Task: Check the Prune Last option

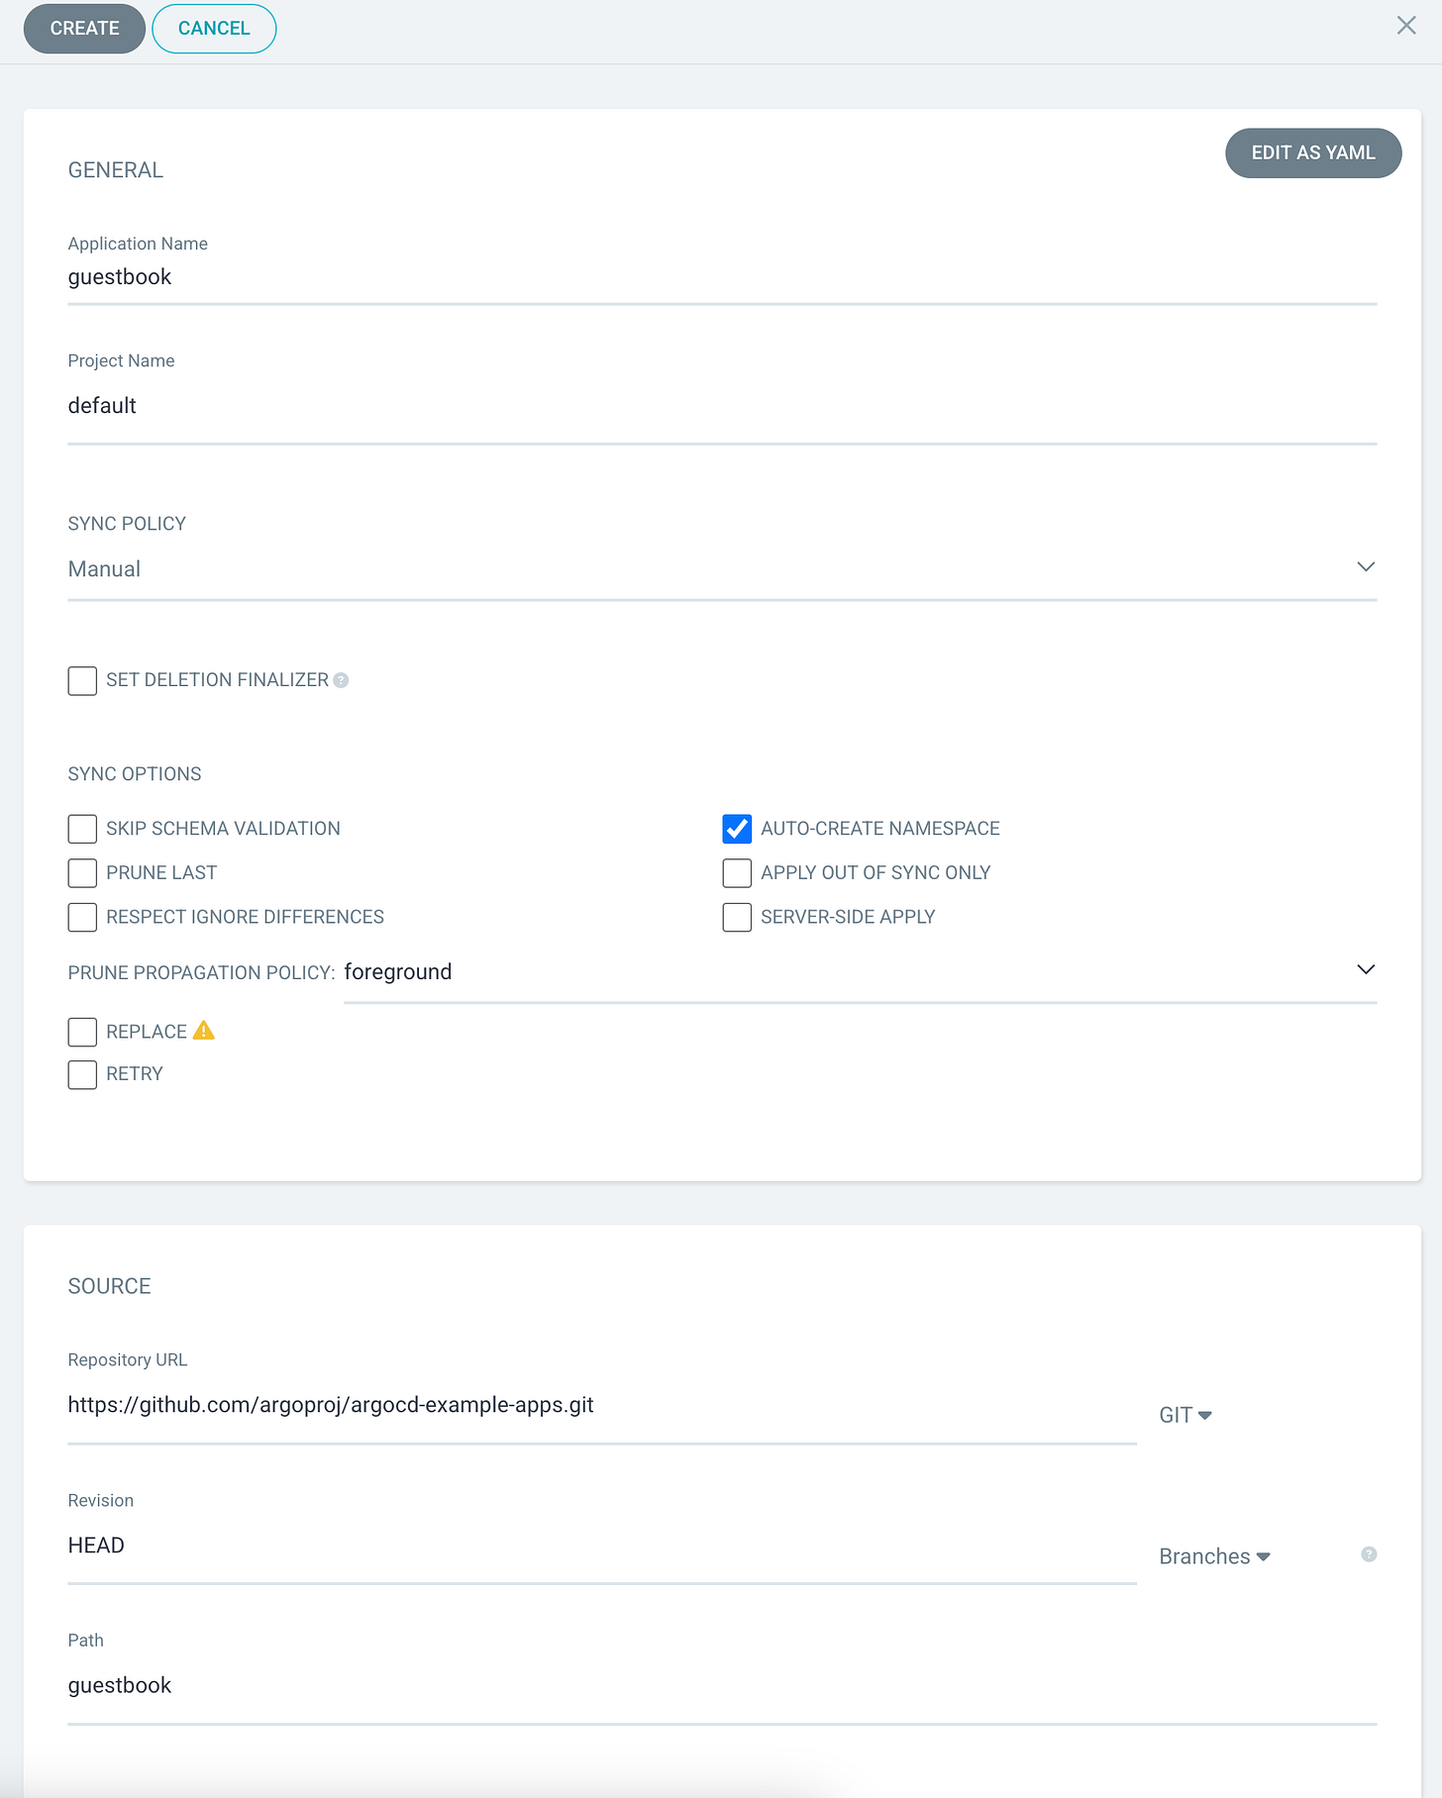Action: [82, 872]
